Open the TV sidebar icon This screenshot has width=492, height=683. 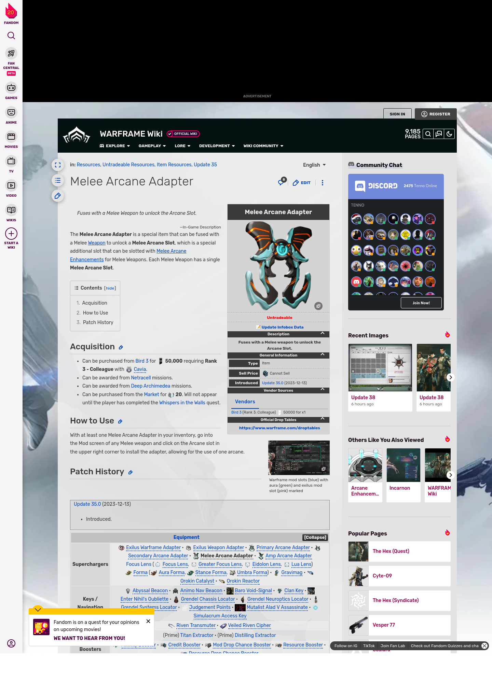tap(11, 161)
